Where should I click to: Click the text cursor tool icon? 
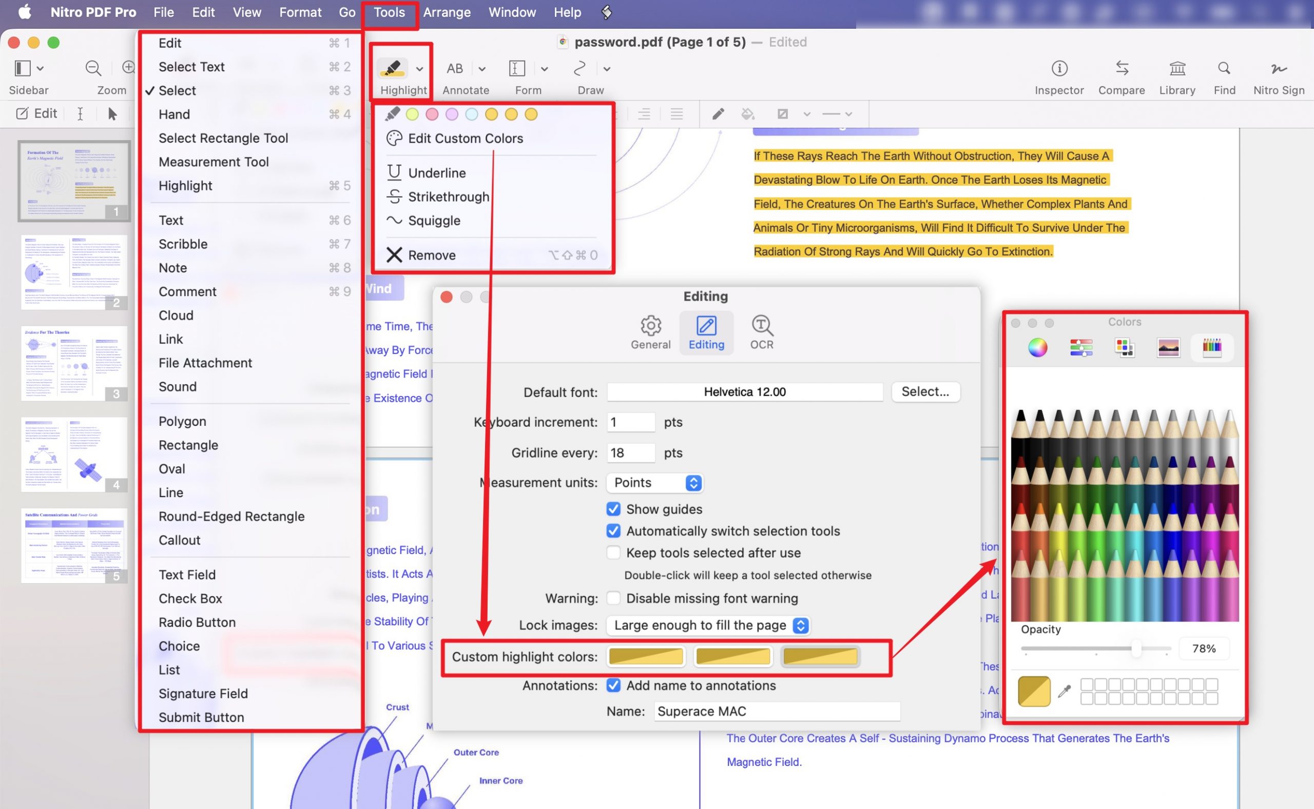pos(80,114)
